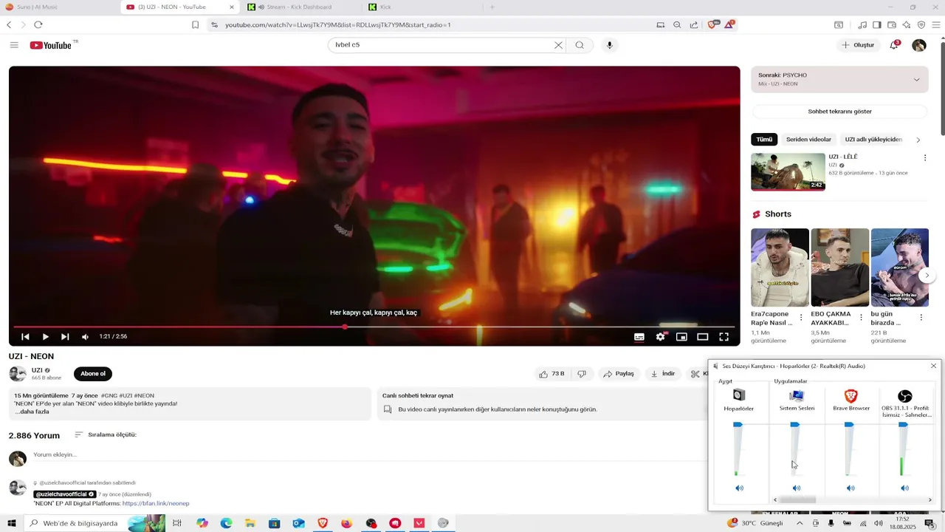The width and height of the screenshot is (945, 532).
Task: Mute the OBS channel in the volume mixer
Action: [904, 488]
